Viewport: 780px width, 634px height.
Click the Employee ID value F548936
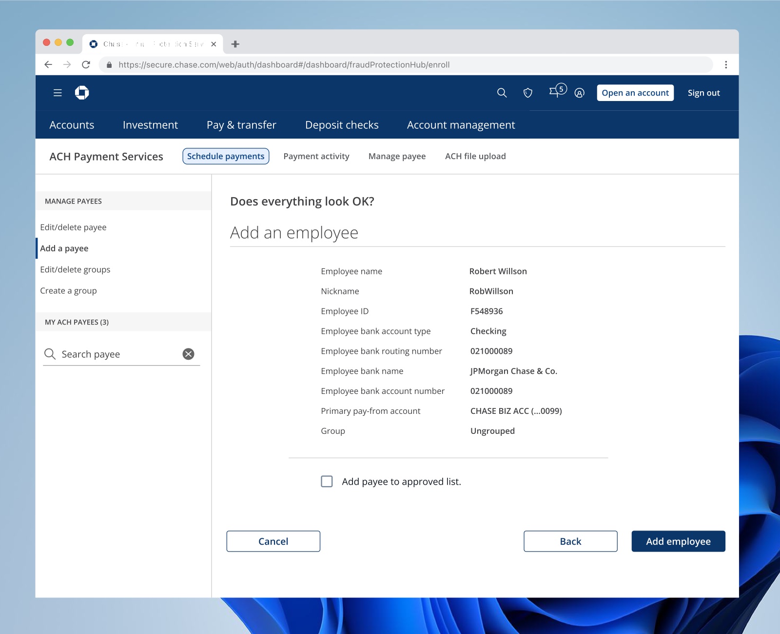coord(487,311)
